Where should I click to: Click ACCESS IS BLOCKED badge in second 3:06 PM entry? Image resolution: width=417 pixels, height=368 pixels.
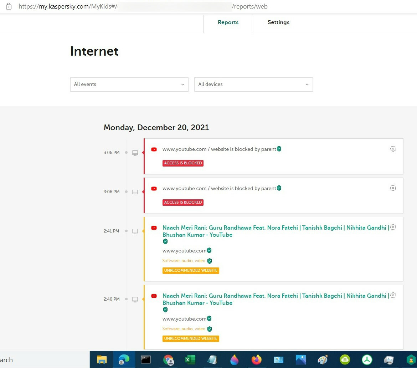click(x=183, y=203)
